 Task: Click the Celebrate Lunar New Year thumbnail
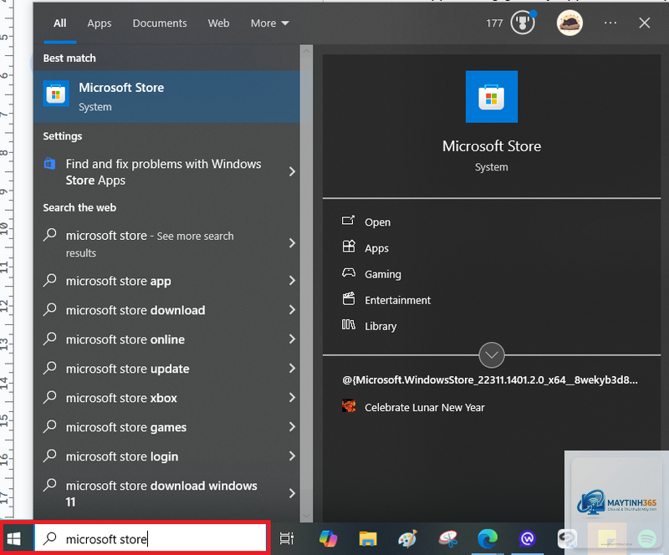(x=349, y=405)
